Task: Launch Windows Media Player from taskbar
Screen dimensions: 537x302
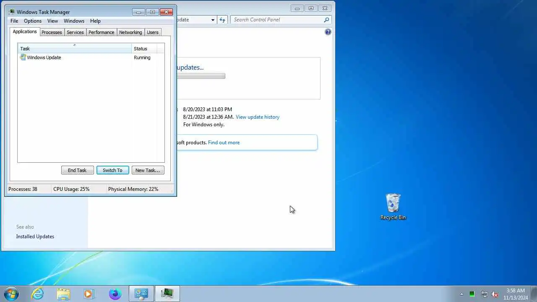Action: click(89, 294)
